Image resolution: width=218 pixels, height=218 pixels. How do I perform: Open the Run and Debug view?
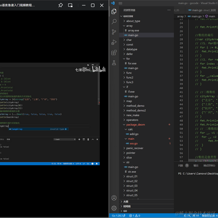(114, 42)
